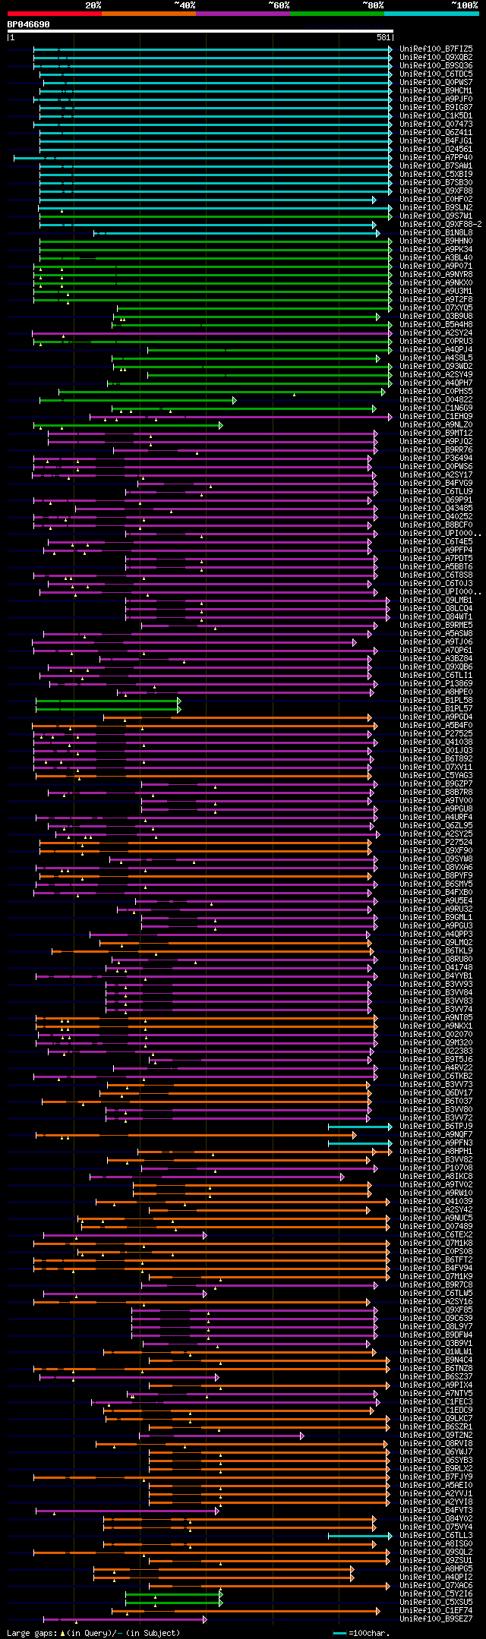Choose the UniRef100_A8IKC8 label

(x=436, y=1176)
